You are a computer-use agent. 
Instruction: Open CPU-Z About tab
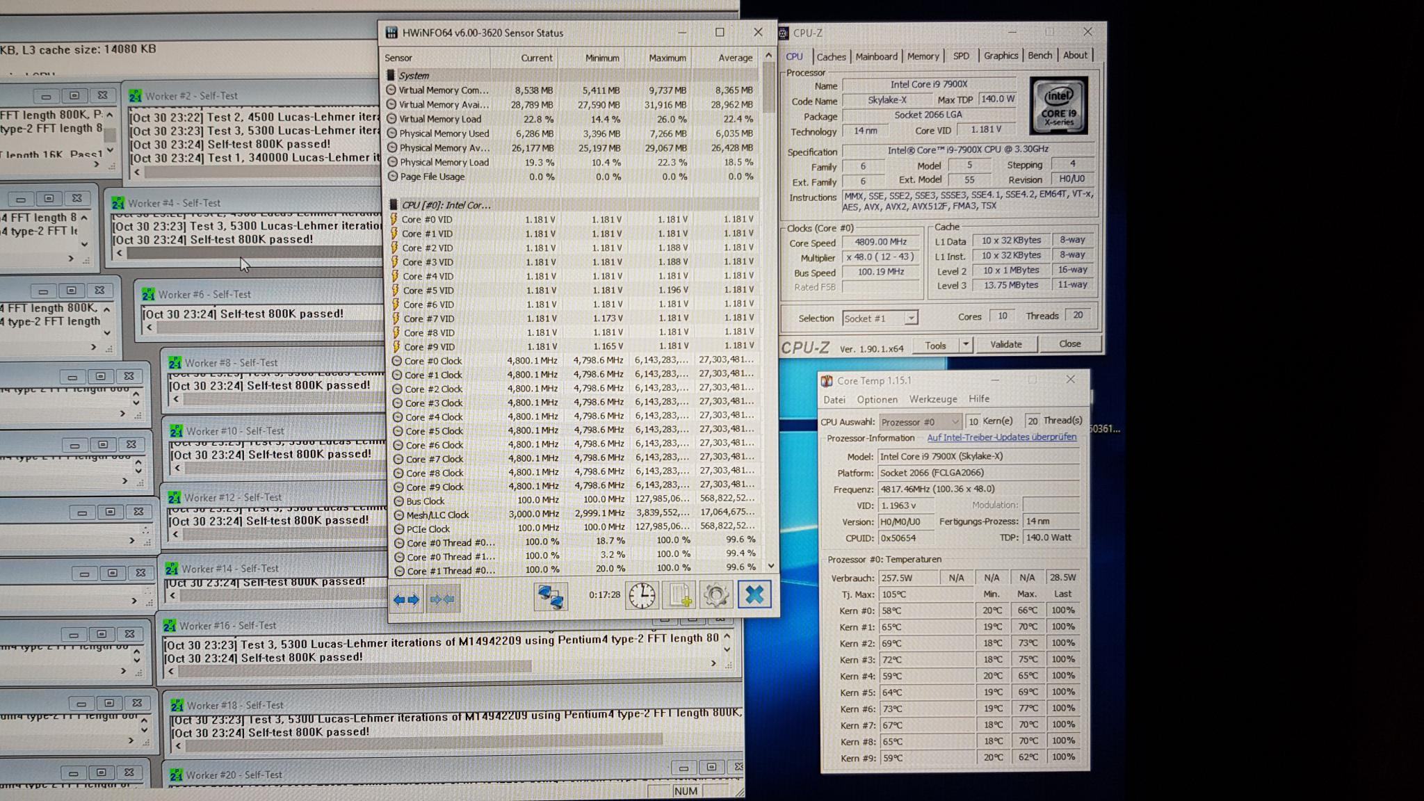(x=1075, y=56)
